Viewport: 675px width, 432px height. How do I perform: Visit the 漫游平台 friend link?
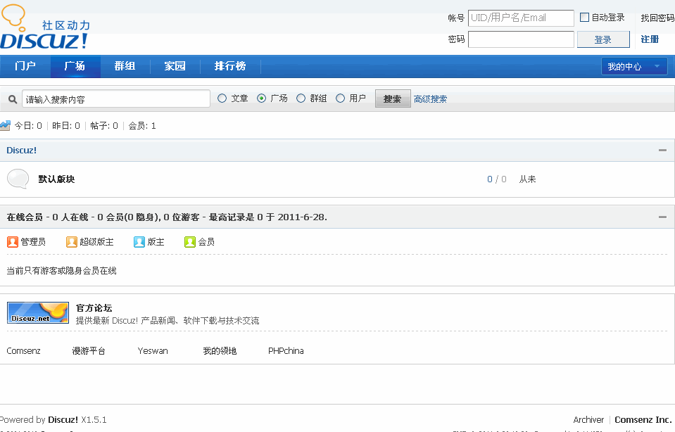pyautogui.click(x=89, y=350)
